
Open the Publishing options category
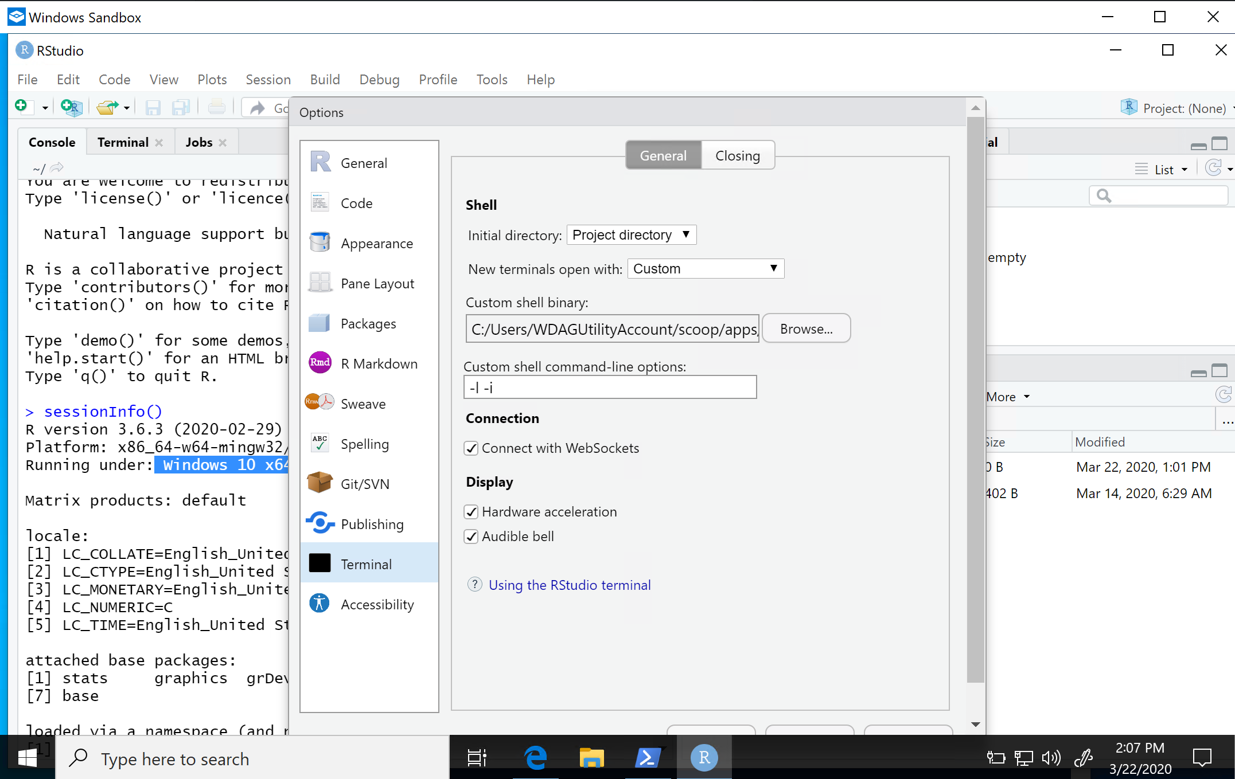click(372, 524)
